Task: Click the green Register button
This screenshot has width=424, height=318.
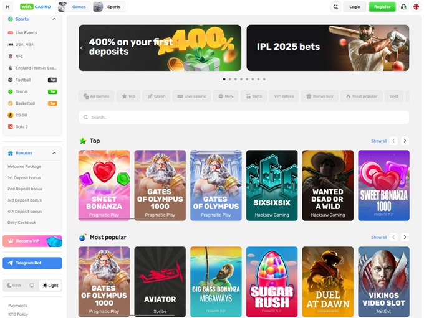Action: pyautogui.click(x=382, y=7)
